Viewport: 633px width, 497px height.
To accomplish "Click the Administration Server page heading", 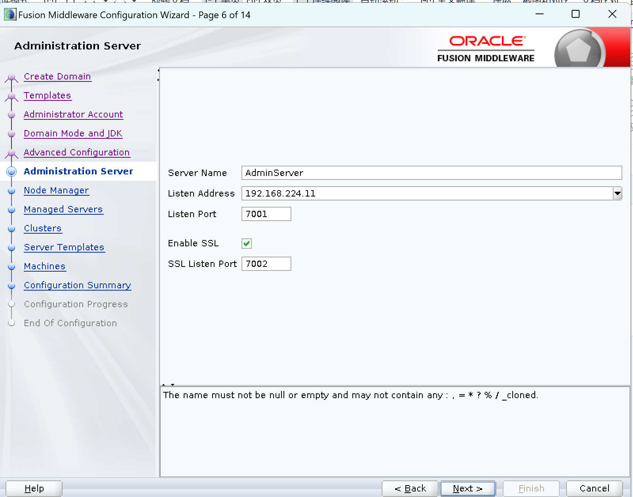I will (78, 46).
